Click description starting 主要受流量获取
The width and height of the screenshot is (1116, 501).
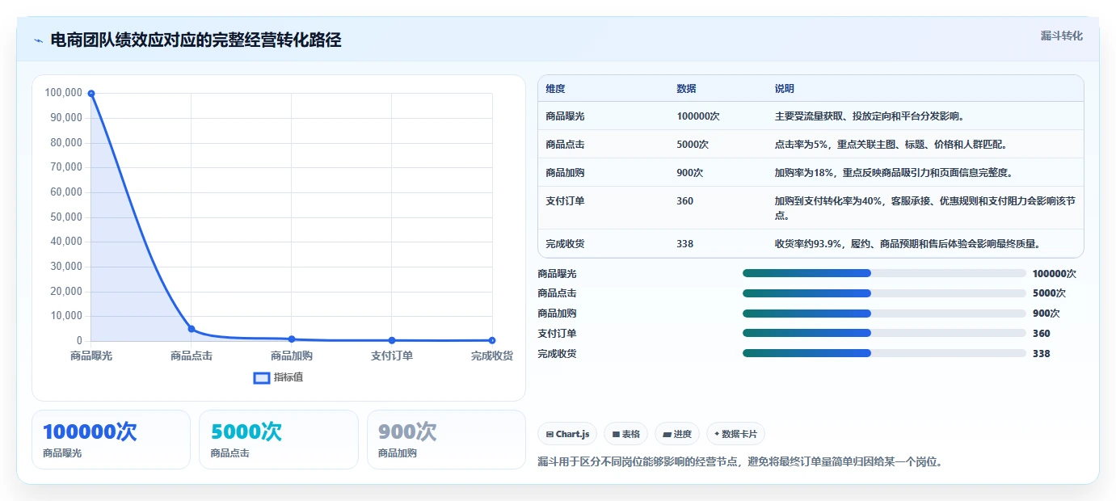(x=870, y=116)
